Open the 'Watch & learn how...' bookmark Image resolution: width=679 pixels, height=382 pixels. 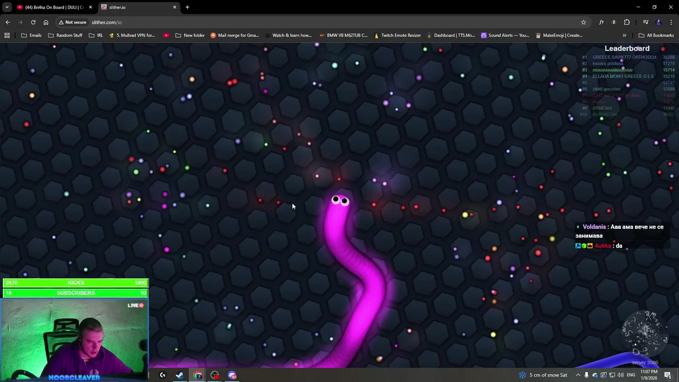click(x=288, y=36)
